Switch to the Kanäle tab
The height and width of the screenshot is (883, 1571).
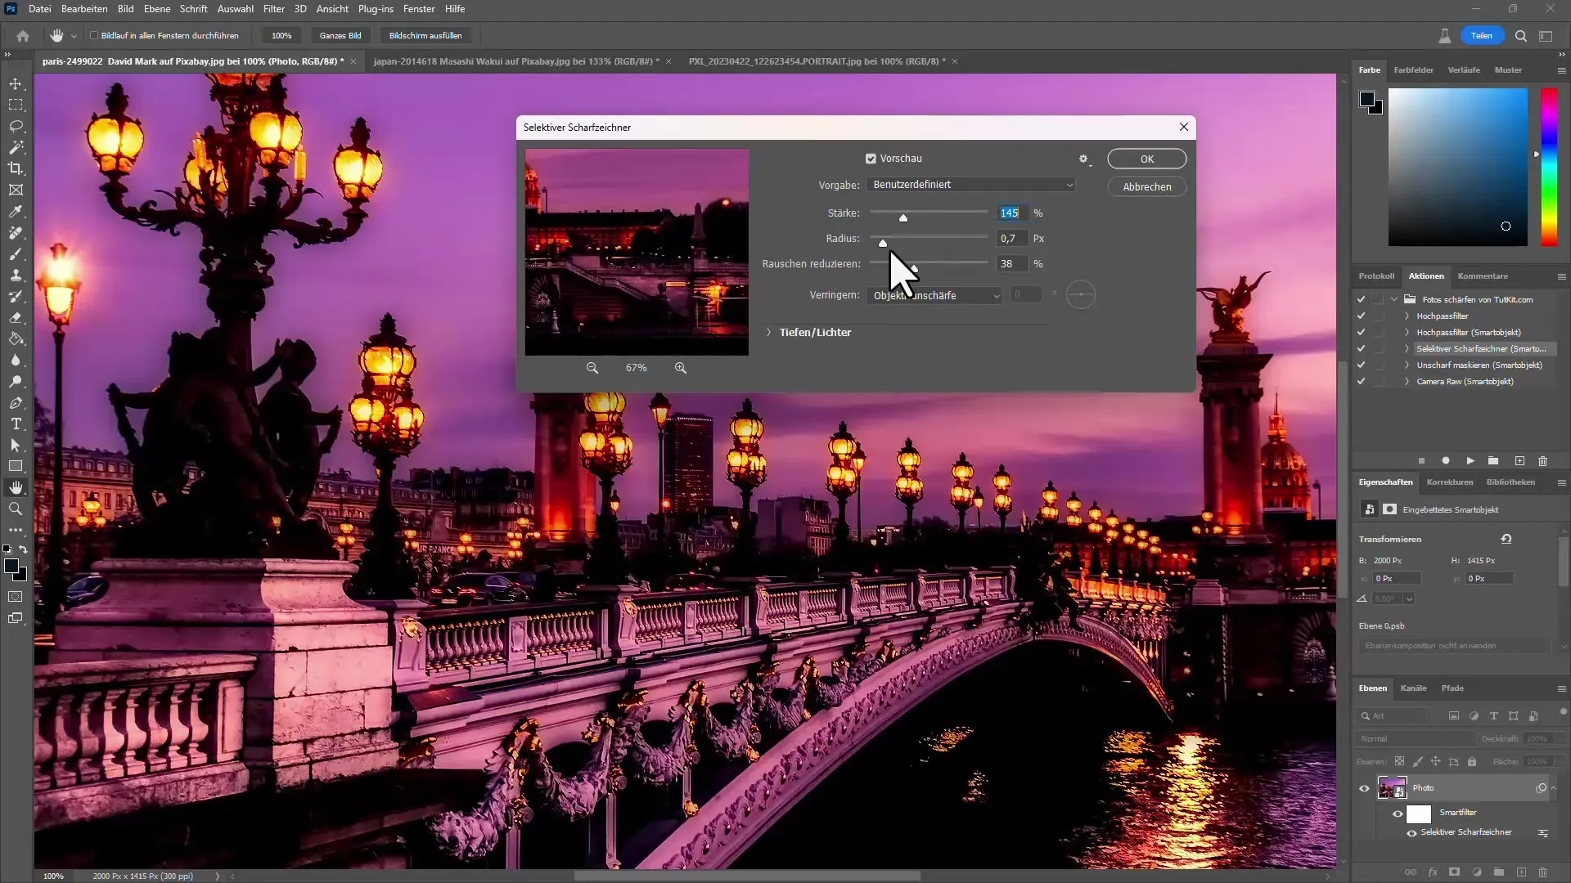coord(1413,688)
